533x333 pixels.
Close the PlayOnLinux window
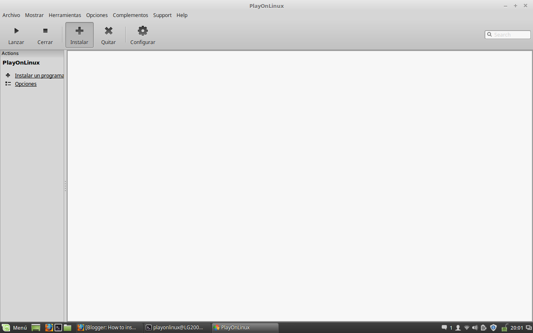(526, 6)
